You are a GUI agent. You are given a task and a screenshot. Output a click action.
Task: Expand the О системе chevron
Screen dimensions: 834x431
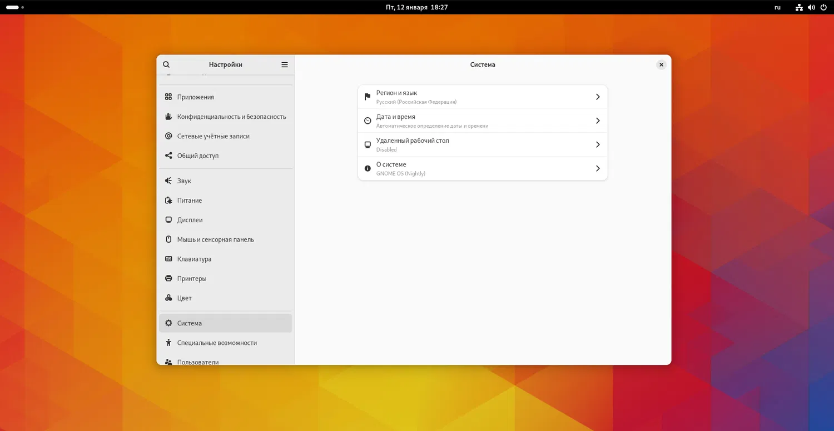(x=598, y=168)
